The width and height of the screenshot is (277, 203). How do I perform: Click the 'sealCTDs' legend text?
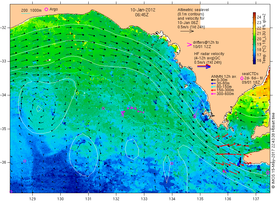(250, 74)
